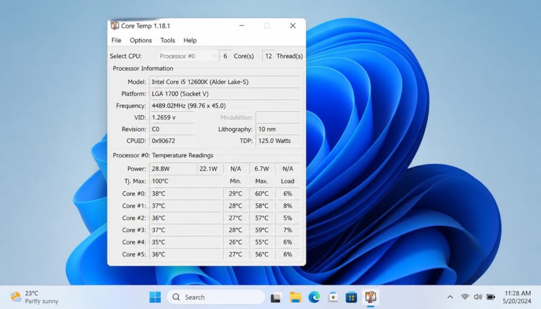This screenshot has width=541, height=309.
Task: Click the Core #3 maximum 59°C
Action: 262,230
